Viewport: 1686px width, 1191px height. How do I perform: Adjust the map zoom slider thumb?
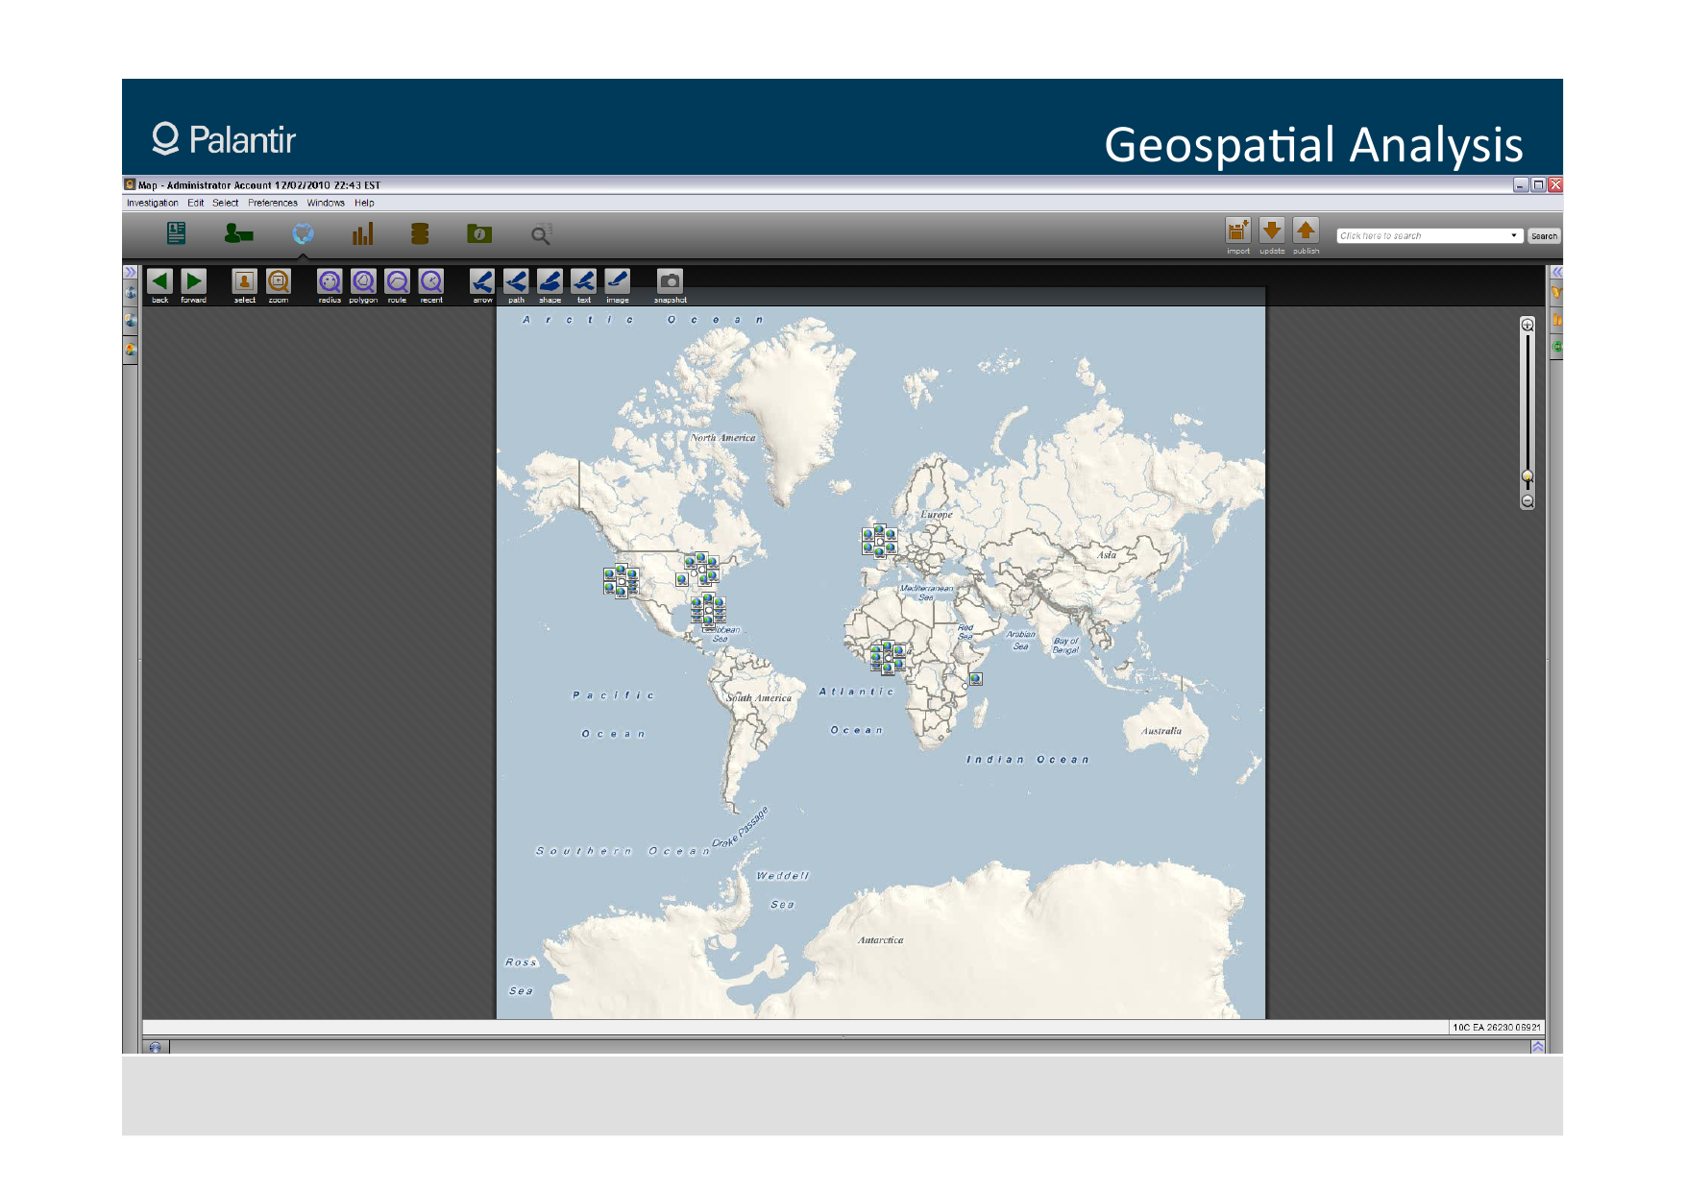click(x=1527, y=476)
